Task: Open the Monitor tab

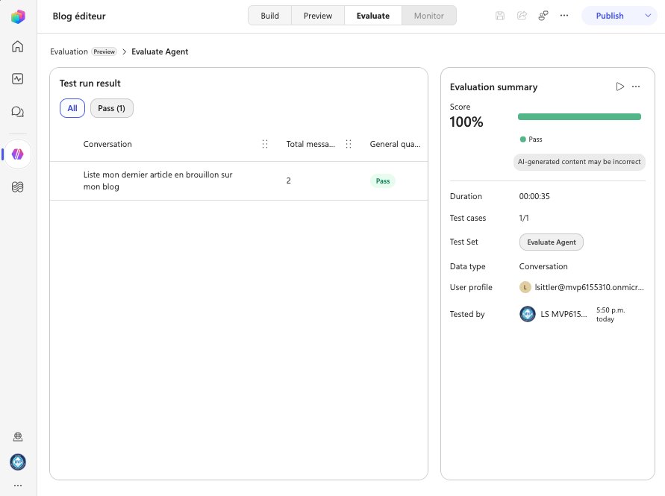Action: tap(428, 16)
